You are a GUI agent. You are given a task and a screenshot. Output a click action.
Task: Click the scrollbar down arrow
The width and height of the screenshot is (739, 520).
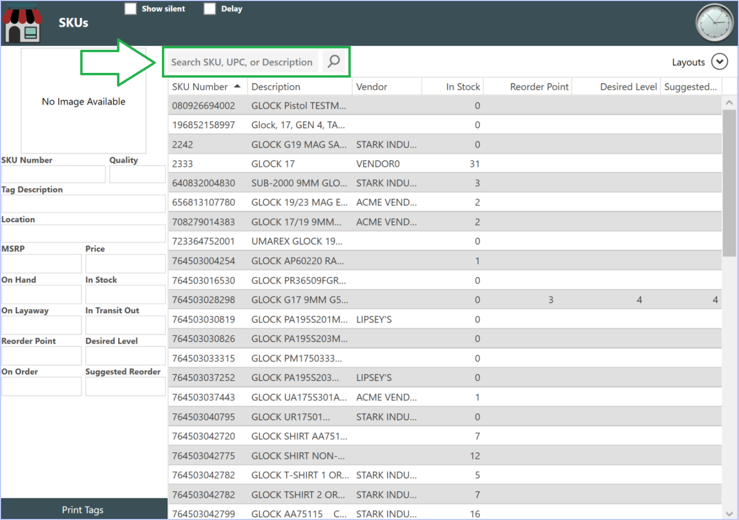point(729,513)
